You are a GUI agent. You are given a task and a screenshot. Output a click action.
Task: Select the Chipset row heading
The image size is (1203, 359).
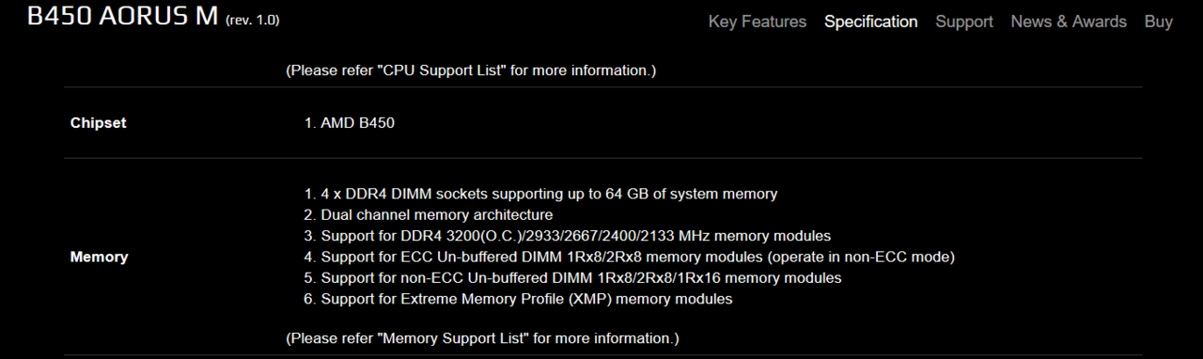coord(98,123)
